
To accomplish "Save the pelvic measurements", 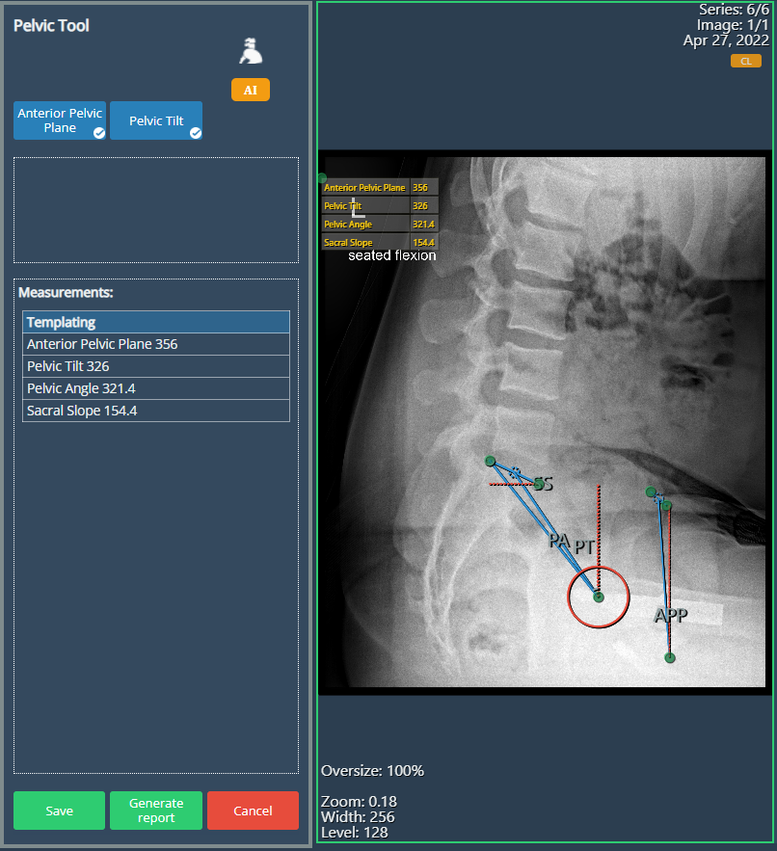I will (59, 811).
